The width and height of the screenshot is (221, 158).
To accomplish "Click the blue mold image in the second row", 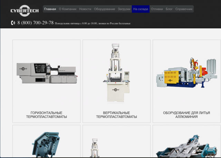I will 46,145.
